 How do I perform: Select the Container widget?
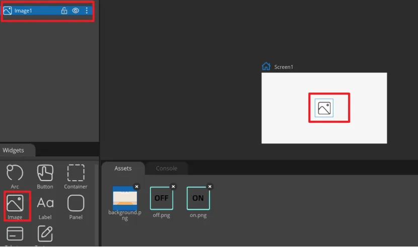(76, 174)
